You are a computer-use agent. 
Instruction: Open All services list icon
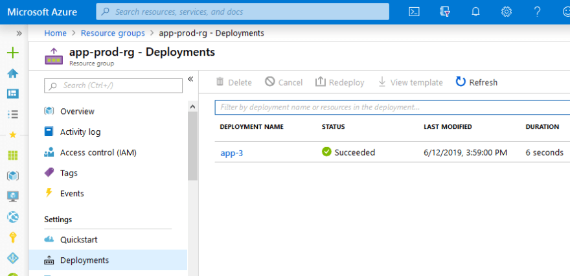13,115
